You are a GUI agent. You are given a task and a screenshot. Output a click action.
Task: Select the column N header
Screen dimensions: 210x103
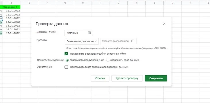(190, 3)
